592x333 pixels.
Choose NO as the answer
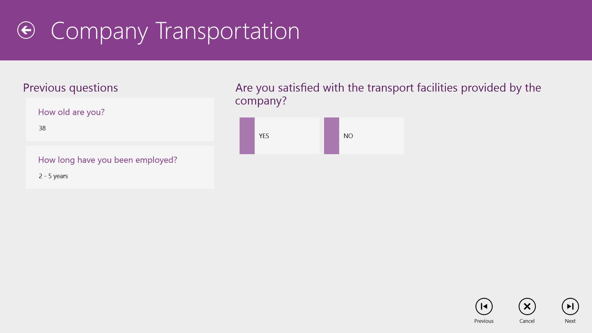tap(371, 136)
